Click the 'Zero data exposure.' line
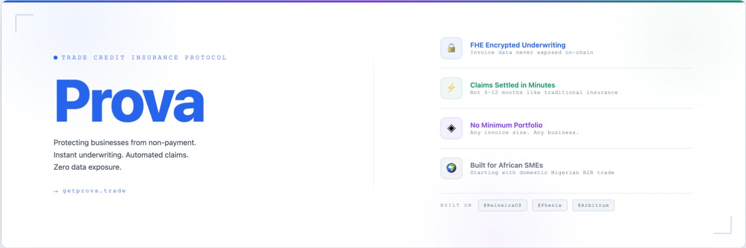Image resolution: width=746 pixels, height=248 pixels. [x=88, y=167]
